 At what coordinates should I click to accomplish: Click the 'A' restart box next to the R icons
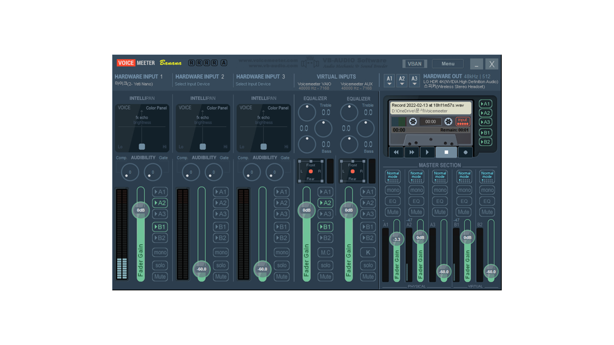[x=224, y=63]
